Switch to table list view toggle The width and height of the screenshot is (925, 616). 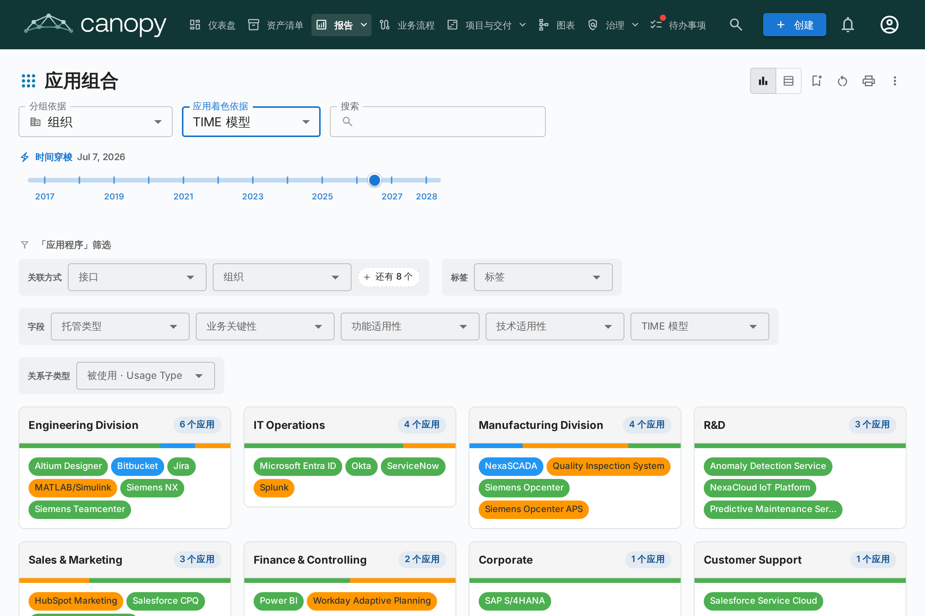789,81
